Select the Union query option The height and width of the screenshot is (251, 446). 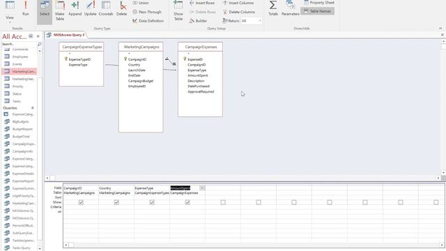(x=141, y=3)
